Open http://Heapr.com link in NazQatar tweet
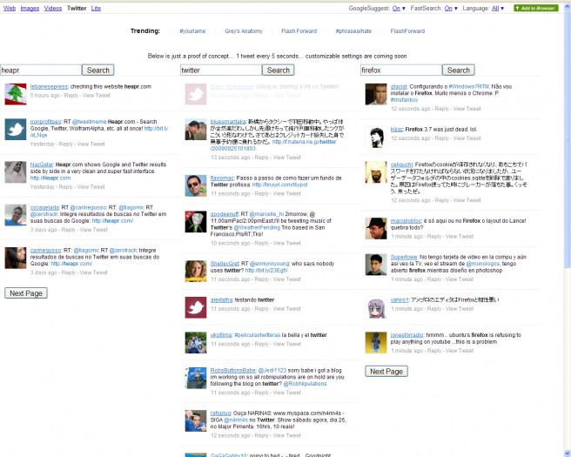The width and height of the screenshot is (571, 457). point(50,178)
